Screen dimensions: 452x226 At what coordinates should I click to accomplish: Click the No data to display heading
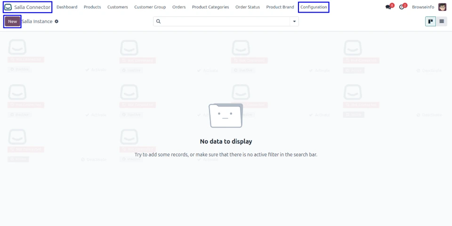point(226,142)
